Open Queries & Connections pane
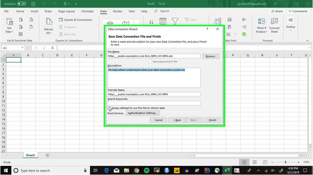The image size is (313, 175). coord(76,20)
